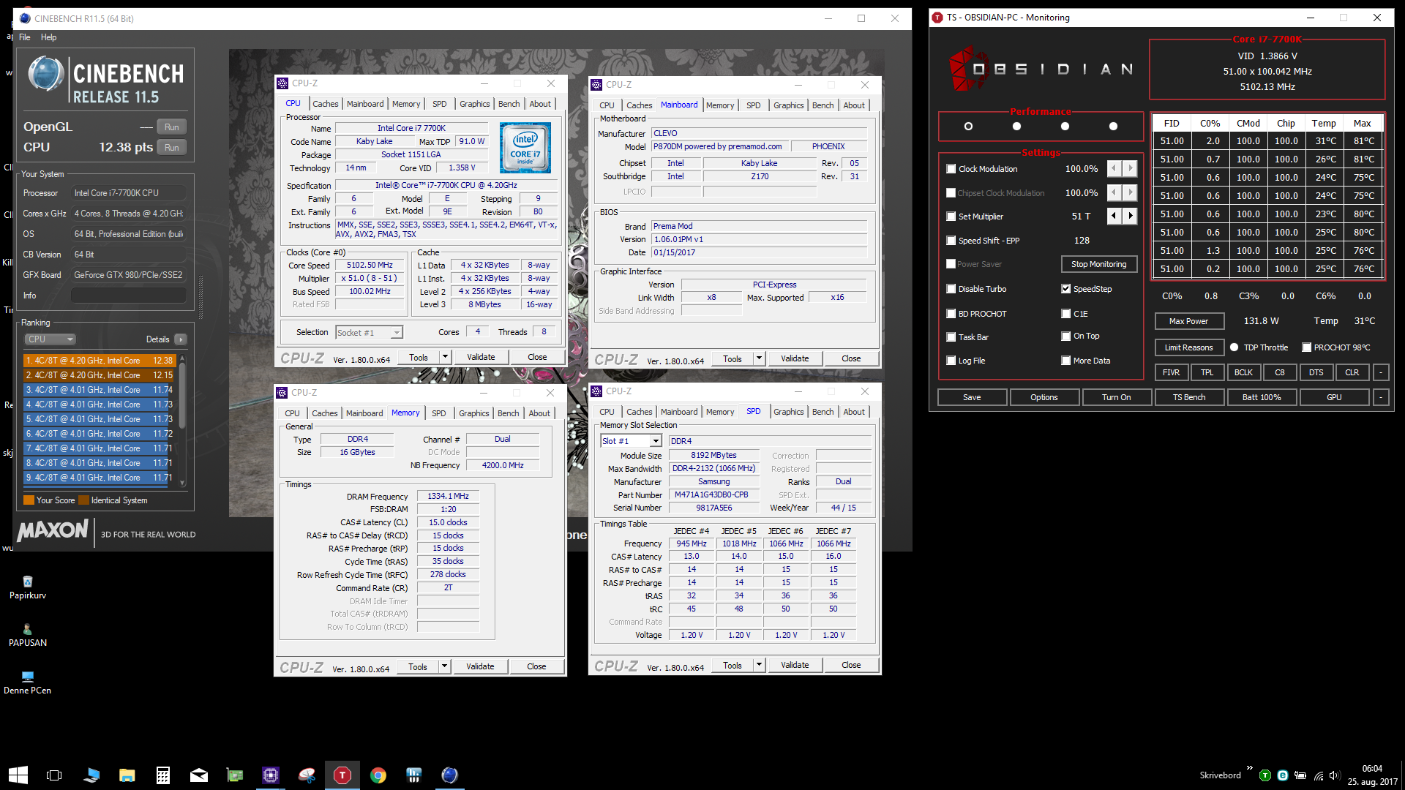Click ThrottleStop taskbar icon
This screenshot has height=790, width=1405.
[342, 775]
